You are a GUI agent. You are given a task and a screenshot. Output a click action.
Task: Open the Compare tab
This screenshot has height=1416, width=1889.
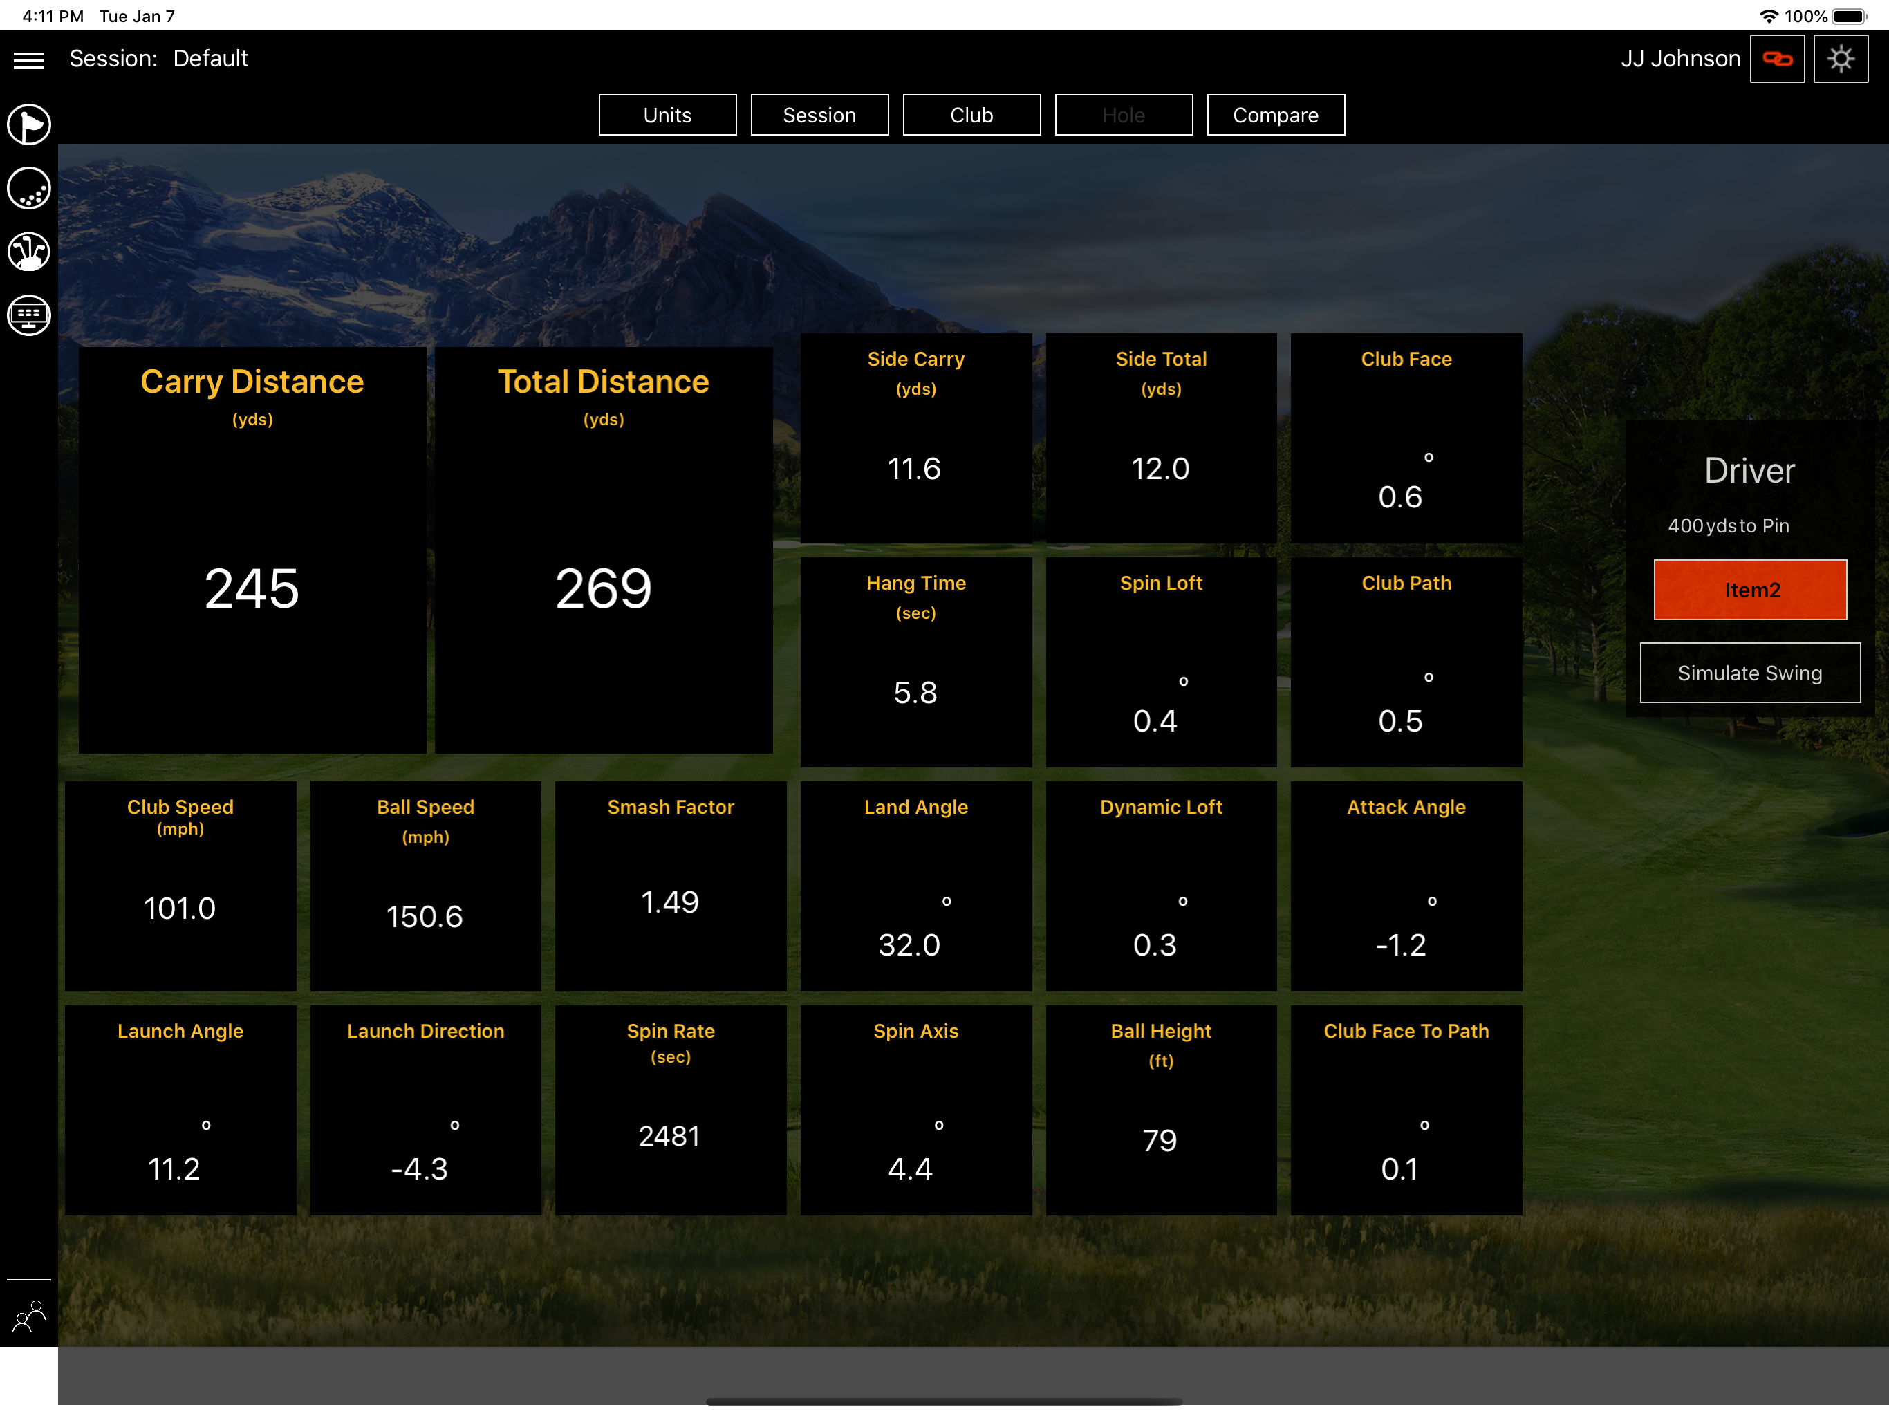point(1275,115)
